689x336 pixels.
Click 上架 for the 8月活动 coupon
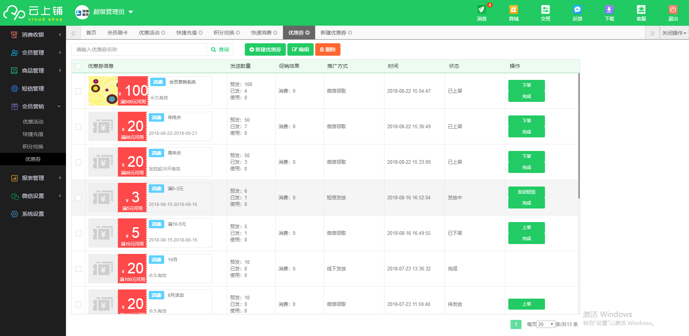coord(527,304)
